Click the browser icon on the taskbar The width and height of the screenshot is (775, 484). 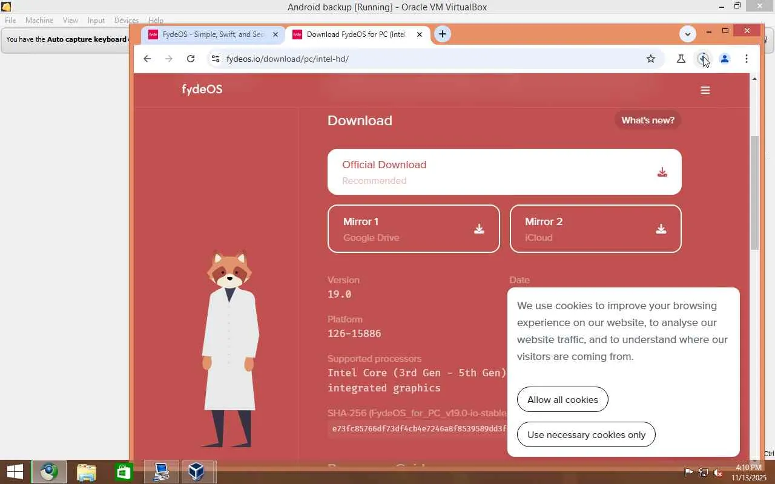coord(49,472)
